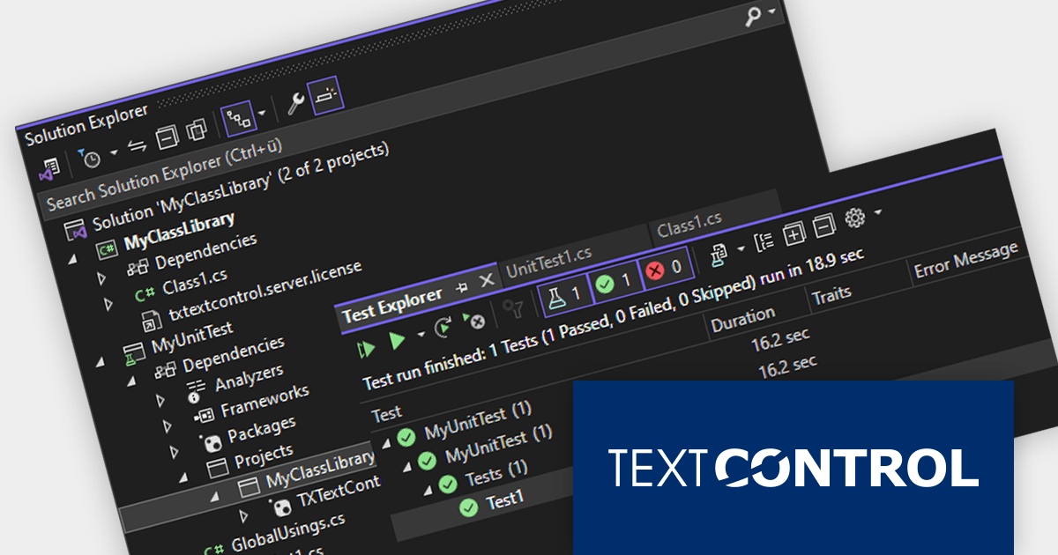
Task: Click the Test Explorer settings gear
Action: click(x=854, y=218)
